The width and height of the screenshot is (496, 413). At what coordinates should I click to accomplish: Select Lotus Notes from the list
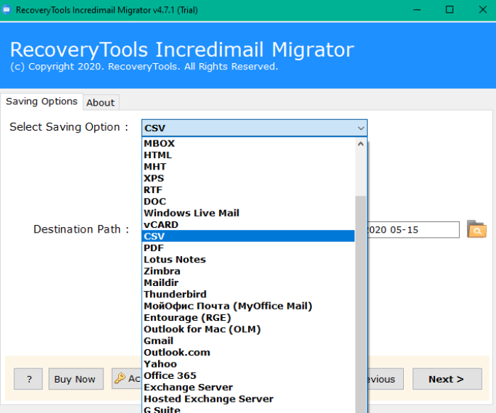click(248, 260)
